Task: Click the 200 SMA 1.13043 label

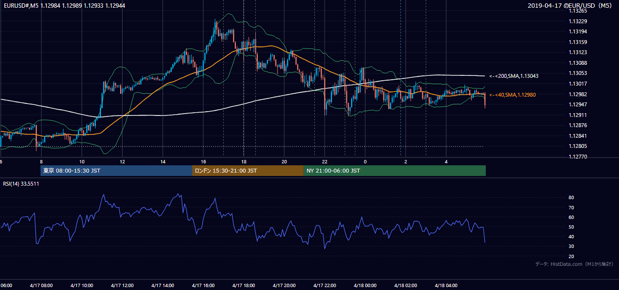Action: pos(514,76)
